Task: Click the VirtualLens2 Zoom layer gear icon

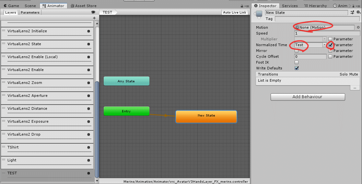Action: (88, 83)
